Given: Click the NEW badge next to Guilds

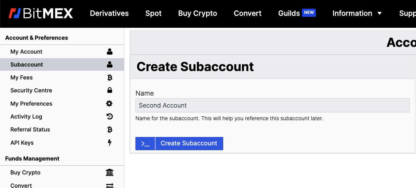Looking at the screenshot, I should pos(309,12).
